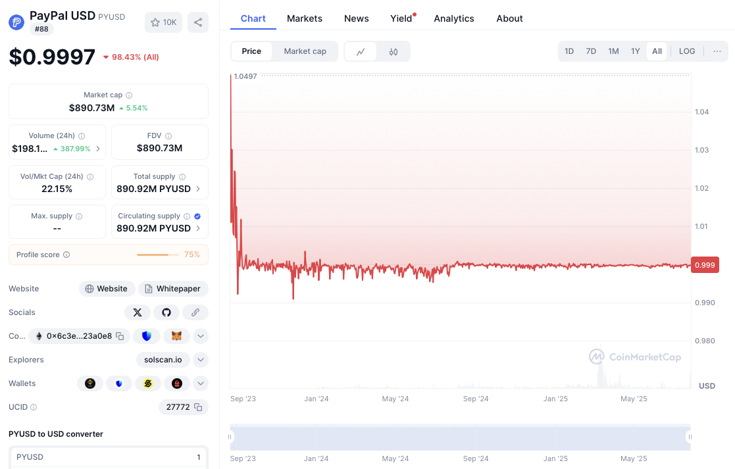Click the PYUSD converter input field
Image resolution: width=735 pixels, height=469 pixels.
pyautogui.click(x=109, y=457)
